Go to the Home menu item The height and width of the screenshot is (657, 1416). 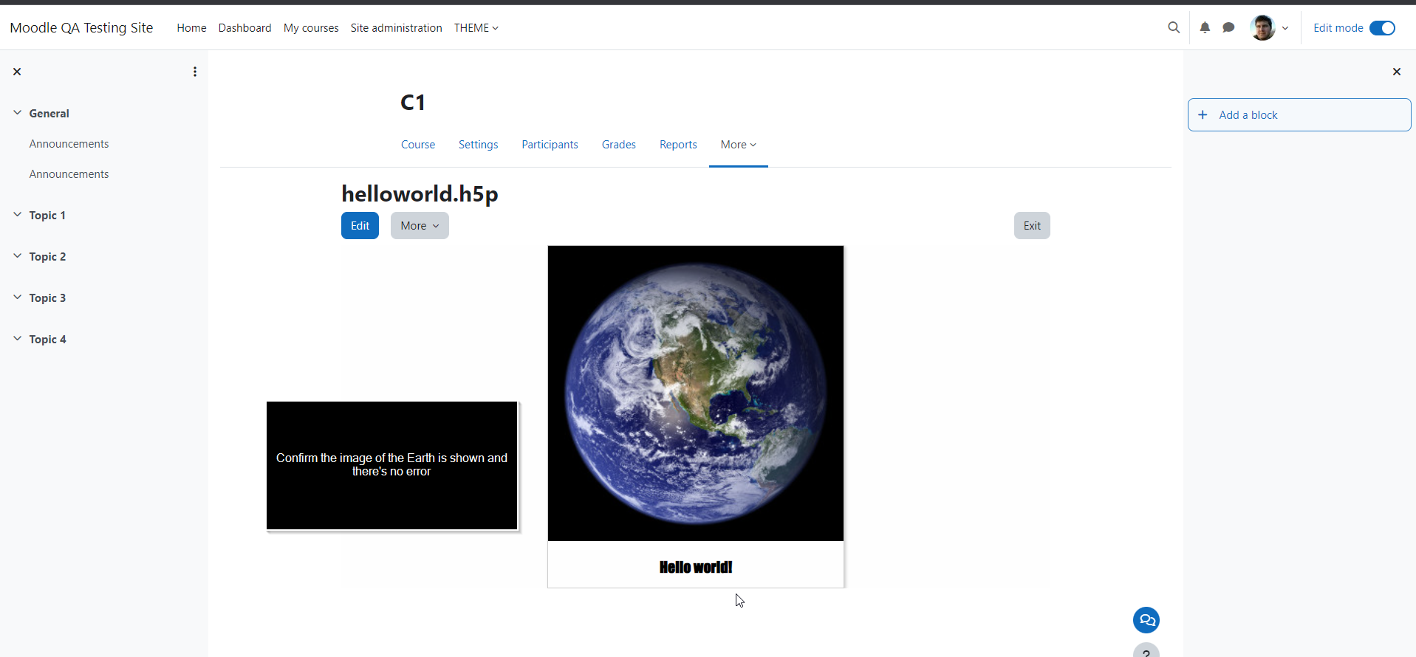coord(191,28)
